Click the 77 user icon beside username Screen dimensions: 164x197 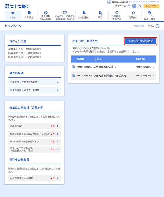point(109,2)
